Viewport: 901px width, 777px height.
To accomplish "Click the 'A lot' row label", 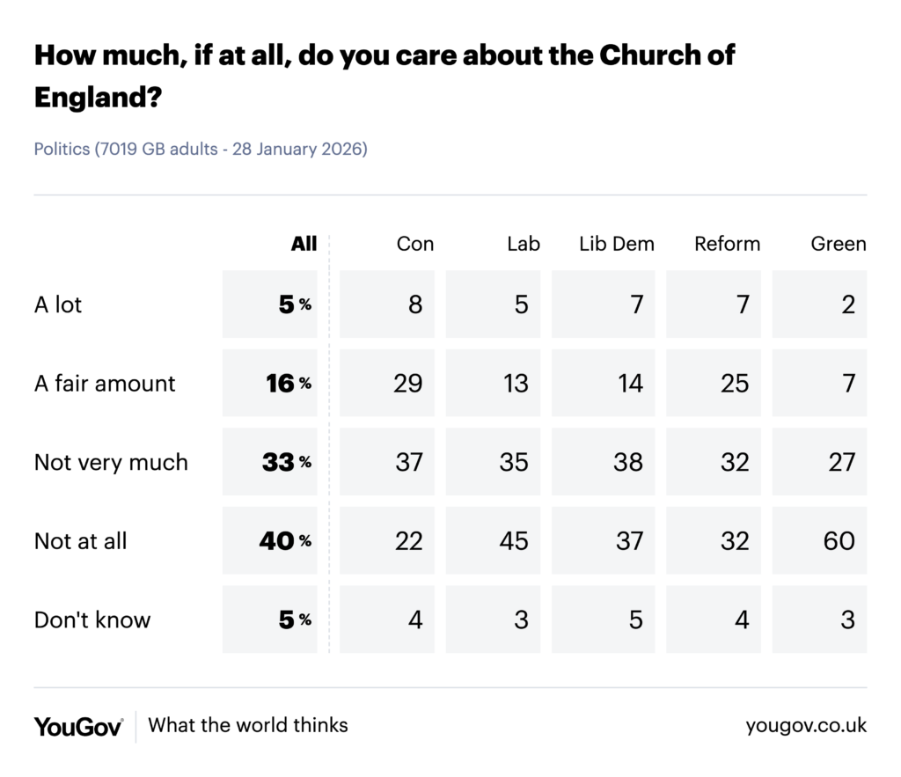I will point(58,304).
